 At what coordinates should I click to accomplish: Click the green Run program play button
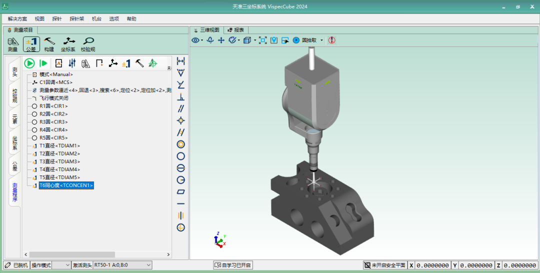[29, 63]
